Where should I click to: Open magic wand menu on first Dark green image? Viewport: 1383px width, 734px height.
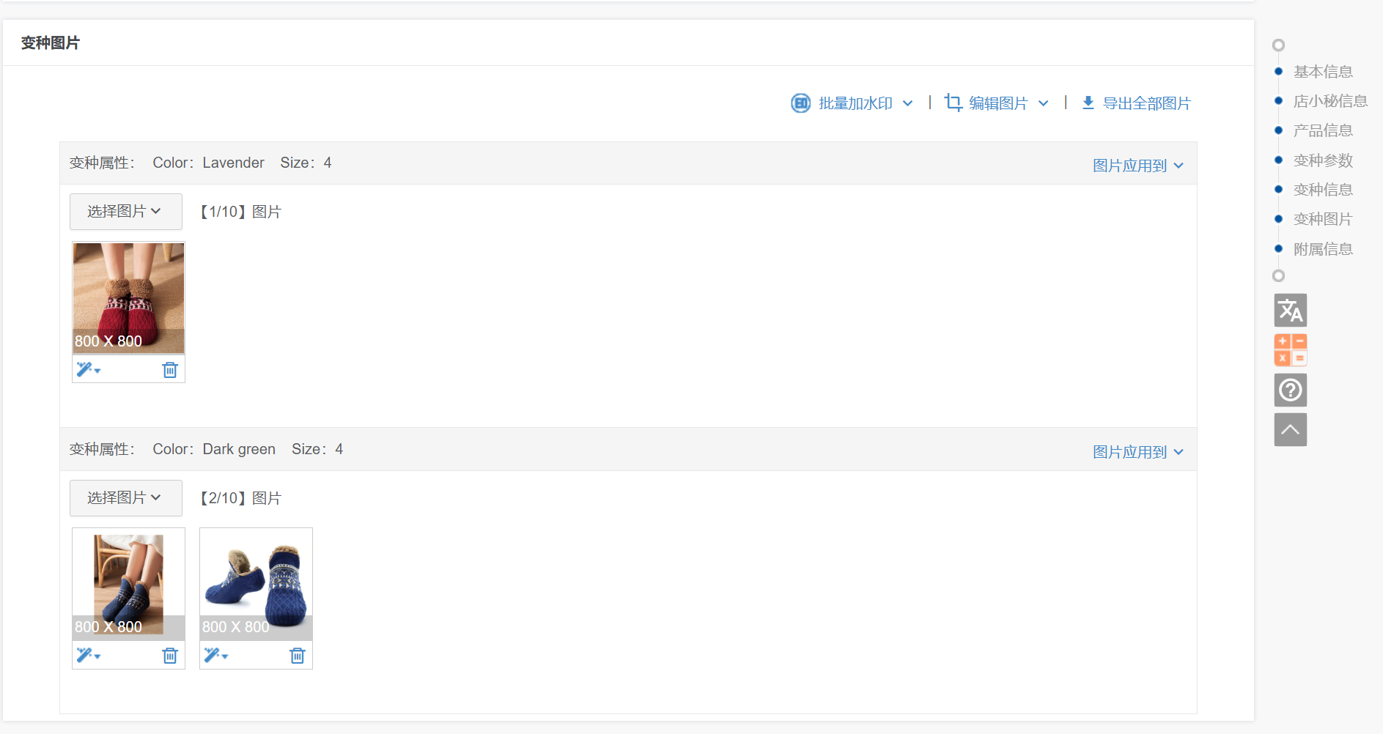tap(88, 655)
